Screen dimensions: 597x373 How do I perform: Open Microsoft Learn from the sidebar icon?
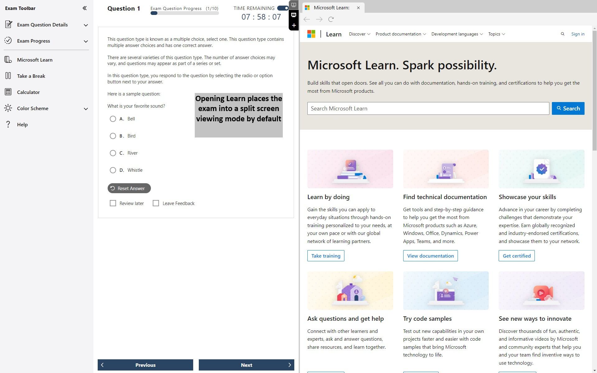pyautogui.click(x=8, y=59)
